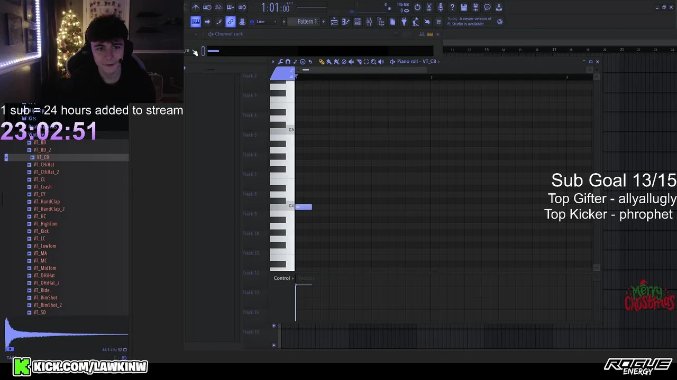Select VT_RimShot sample in browser
This screenshot has width=677, height=380.
[45, 298]
